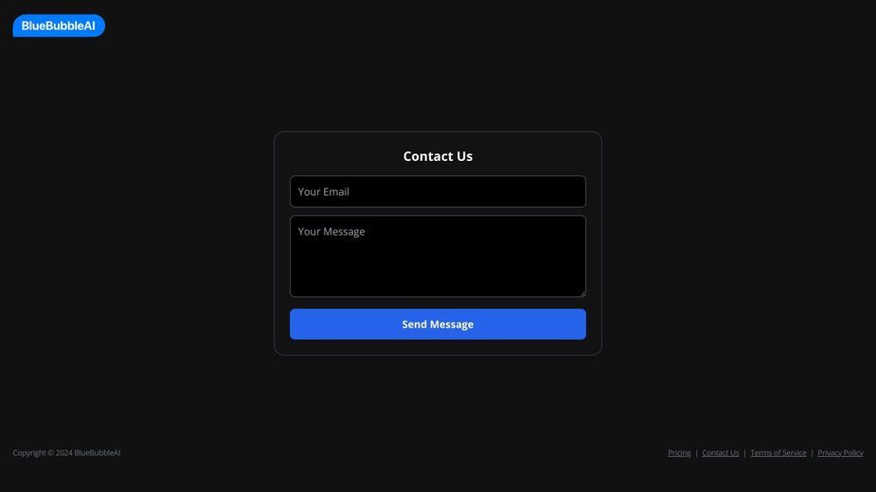View the privacy policy from the footer
Viewport: 876px width, 492px height.
click(x=840, y=453)
